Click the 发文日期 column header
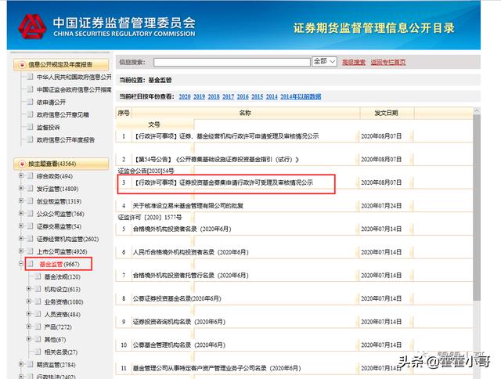This screenshot has height=379, width=501. (x=386, y=113)
